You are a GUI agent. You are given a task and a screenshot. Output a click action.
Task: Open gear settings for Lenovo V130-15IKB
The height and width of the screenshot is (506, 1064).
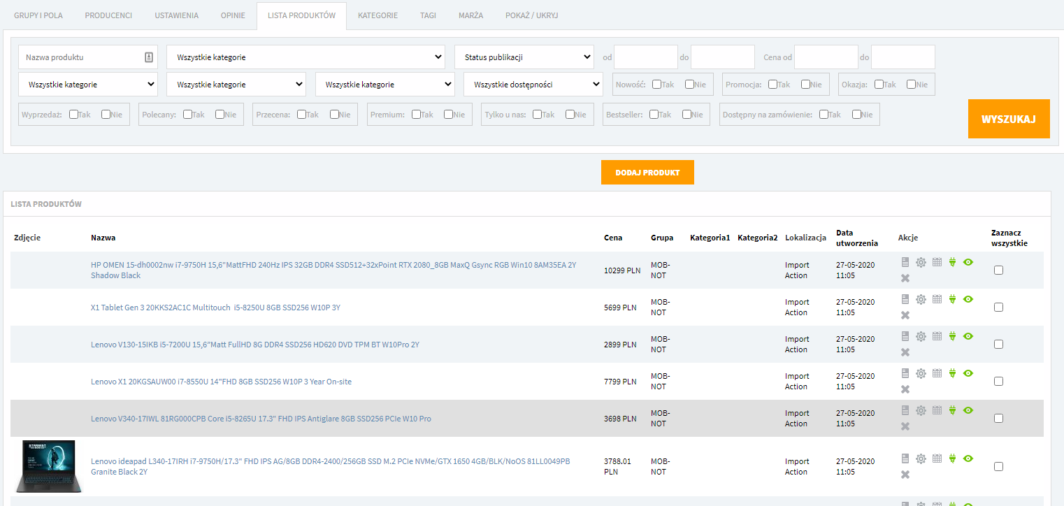(x=921, y=336)
